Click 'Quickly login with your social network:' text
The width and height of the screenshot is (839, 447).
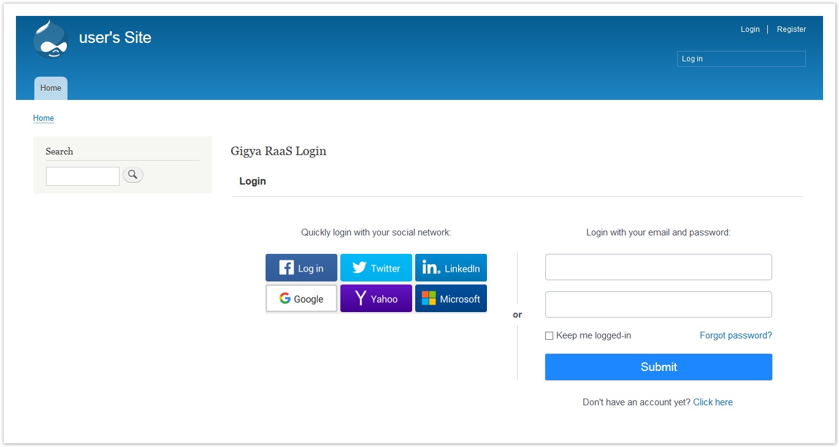(376, 232)
